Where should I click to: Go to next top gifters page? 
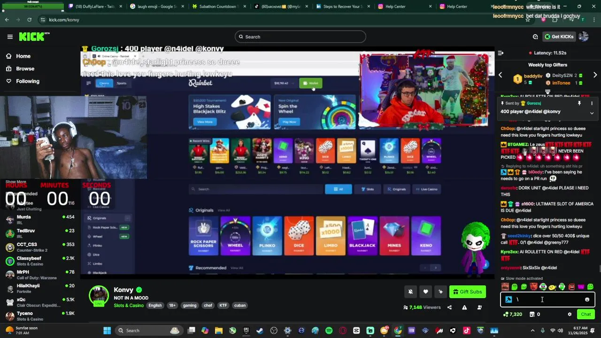pyautogui.click(x=595, y=75)
